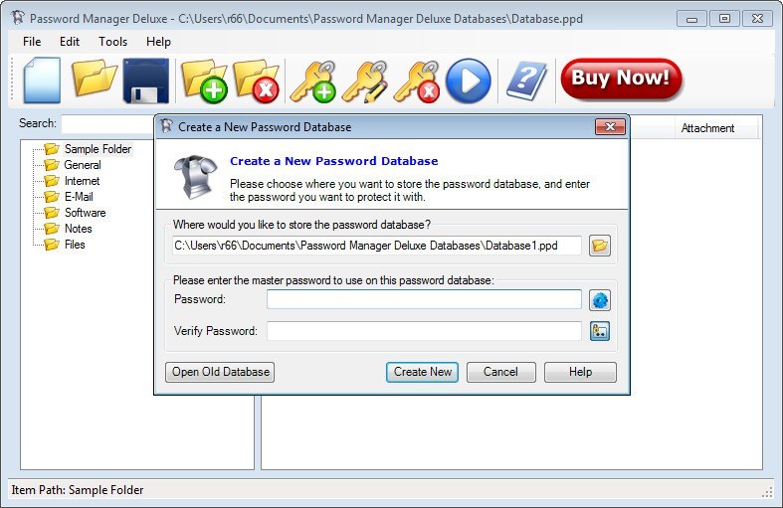This screenshot has height=508, width=783.
Task: Add a folder with green plus folder icon
Action: pos(204,82)
